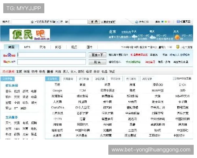
Task: Open 小说 in the sidebar
Action: 17,103
